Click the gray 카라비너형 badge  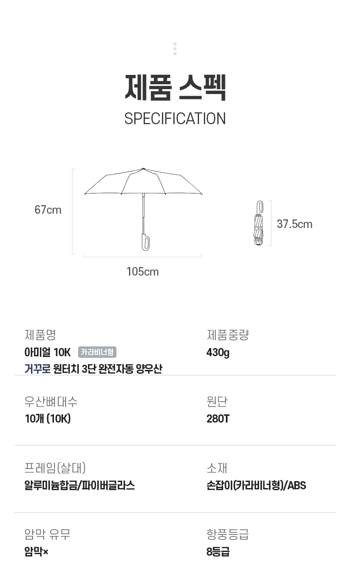pyautogui.click(x=97, y=352)
